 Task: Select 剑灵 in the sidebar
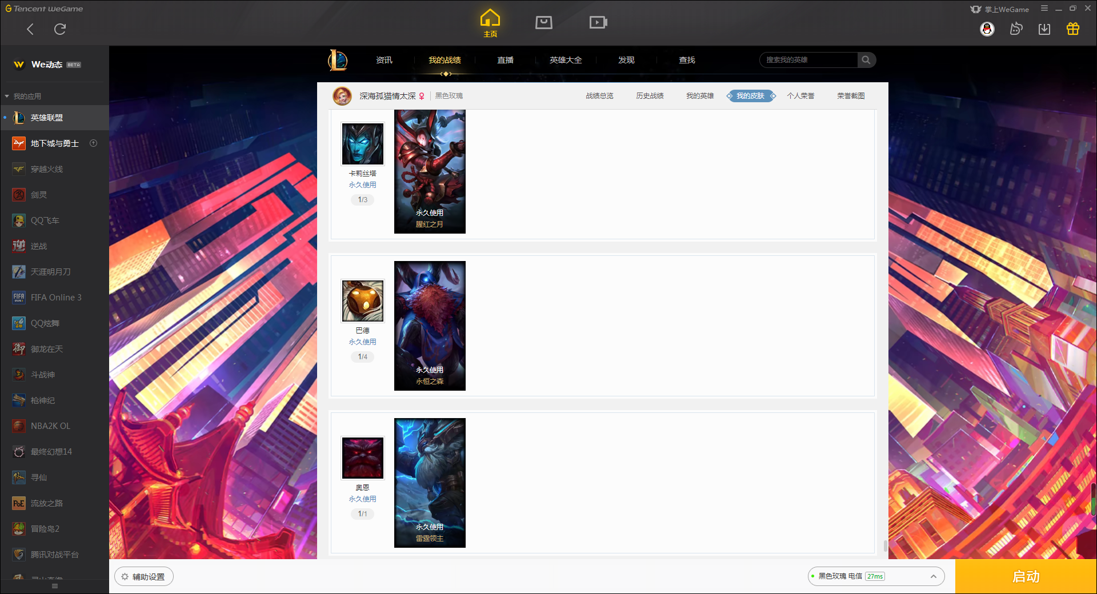click(x=54, y=195)
